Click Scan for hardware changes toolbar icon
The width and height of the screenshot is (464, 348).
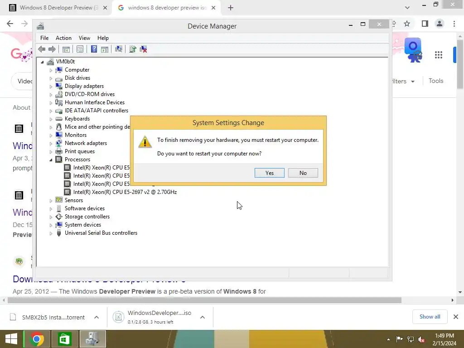pyautogui.click(x=119, y=49)
